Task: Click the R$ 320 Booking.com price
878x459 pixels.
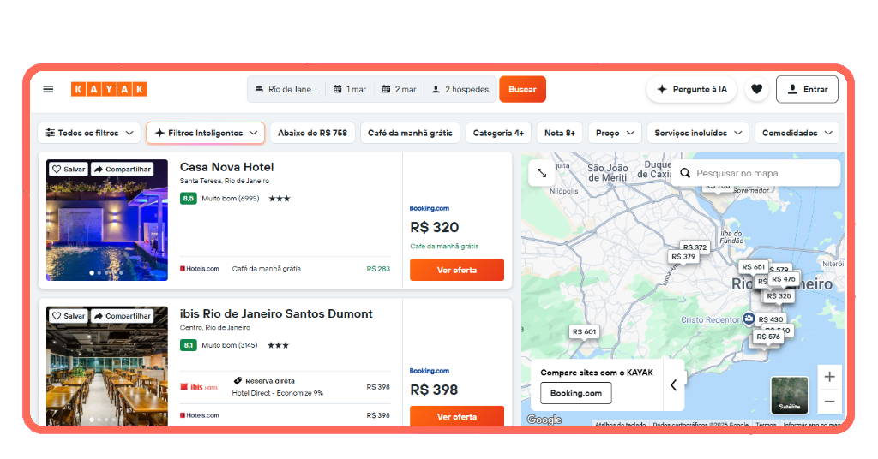Action: click(x=435, y=228)
